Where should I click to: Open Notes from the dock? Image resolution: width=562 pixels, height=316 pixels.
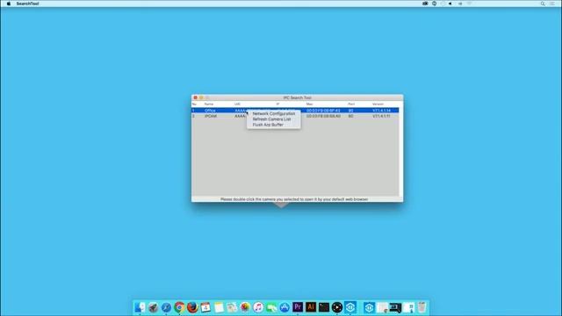(x=219, y=307)
